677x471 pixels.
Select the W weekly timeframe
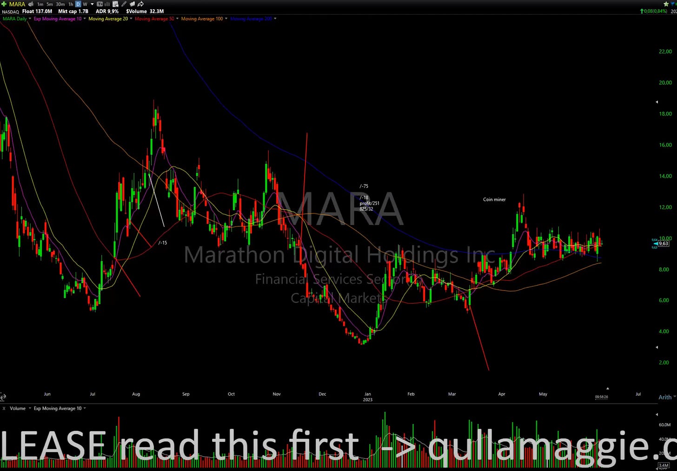tap(85, 4)
